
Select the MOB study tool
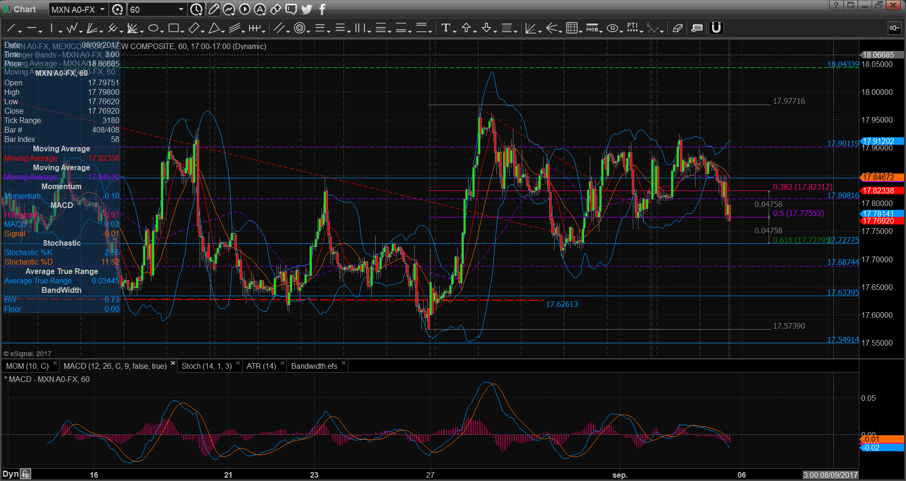click(x=592, y=28)
